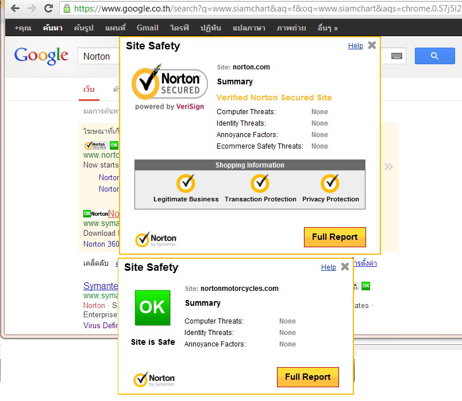Click green OK badge at right of Symantec result
This screenshot has width=462, height=401.
pyautogui.click(x=365, y=286)
